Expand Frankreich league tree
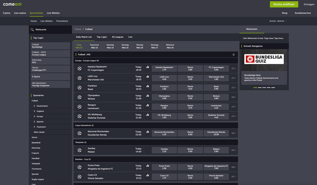This screenshot has height=185, width=317. [x=34, y=127]
